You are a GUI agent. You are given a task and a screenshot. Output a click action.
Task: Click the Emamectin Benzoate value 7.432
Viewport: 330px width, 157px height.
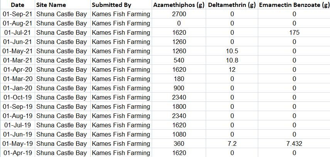click(294, 143)
